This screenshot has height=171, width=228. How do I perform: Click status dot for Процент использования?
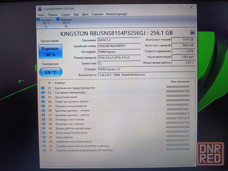click(x=43, y=106)
